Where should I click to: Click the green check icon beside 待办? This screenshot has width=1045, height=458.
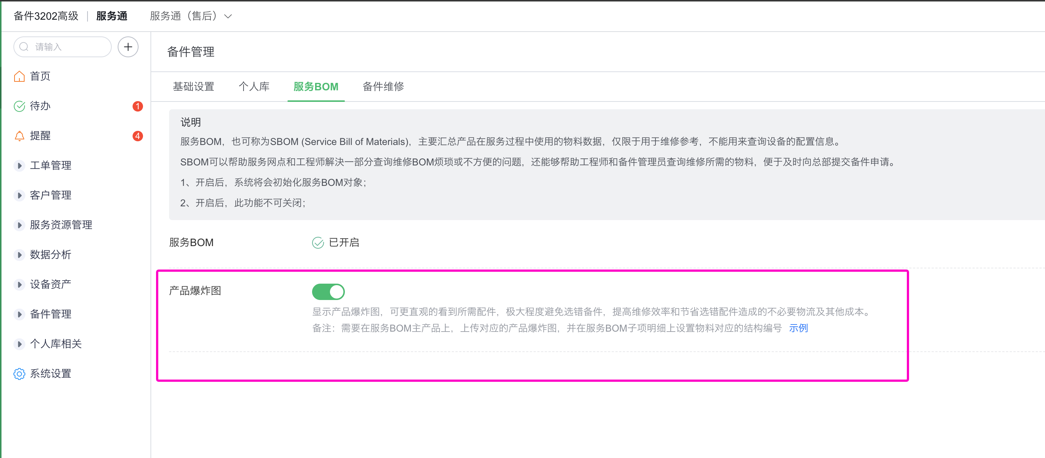(19, 106)
